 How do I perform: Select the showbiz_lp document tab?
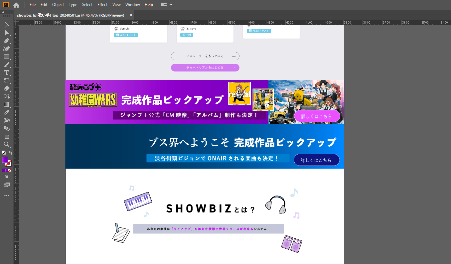[x=71, y=15]
